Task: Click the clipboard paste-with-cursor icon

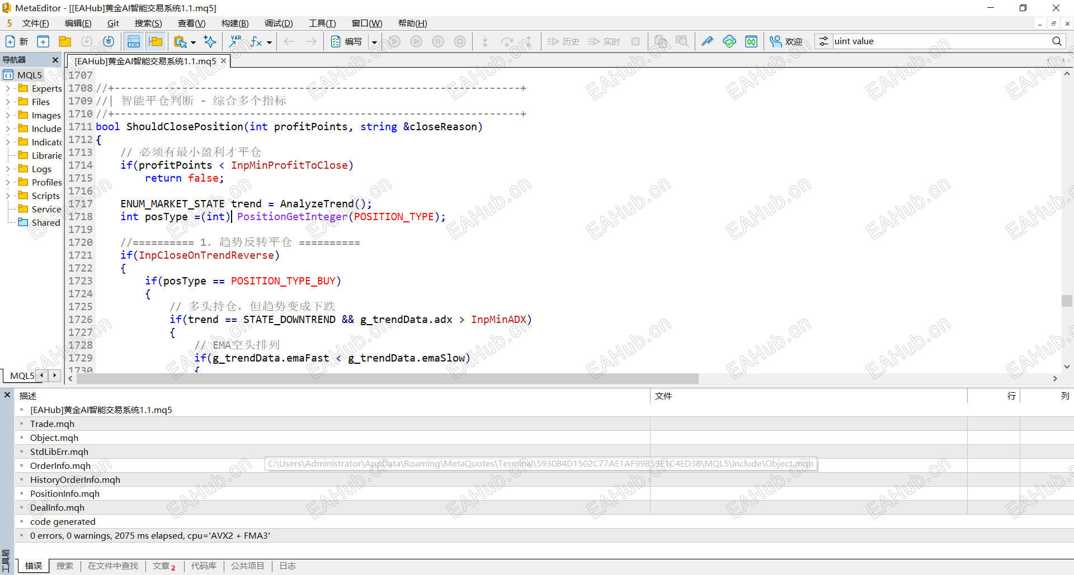Action: coord(180,41)
